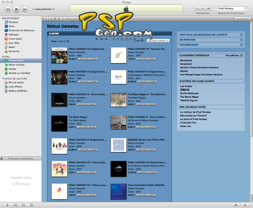Viewport: 253px width, 208px height.
Task: Open the Besaid track link
Action: pos(184,71)
